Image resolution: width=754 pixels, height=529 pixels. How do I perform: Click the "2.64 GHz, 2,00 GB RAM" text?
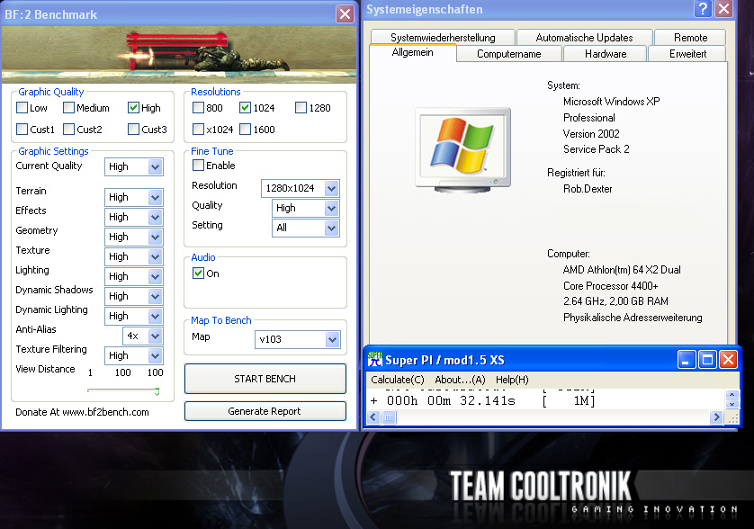[615, 301]
